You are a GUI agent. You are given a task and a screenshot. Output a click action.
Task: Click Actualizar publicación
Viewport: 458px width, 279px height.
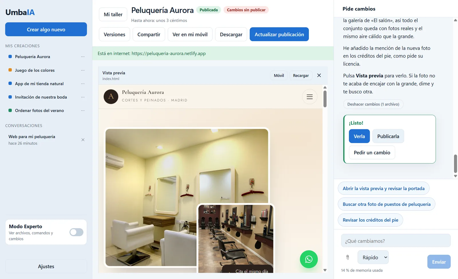pos(279,34)
